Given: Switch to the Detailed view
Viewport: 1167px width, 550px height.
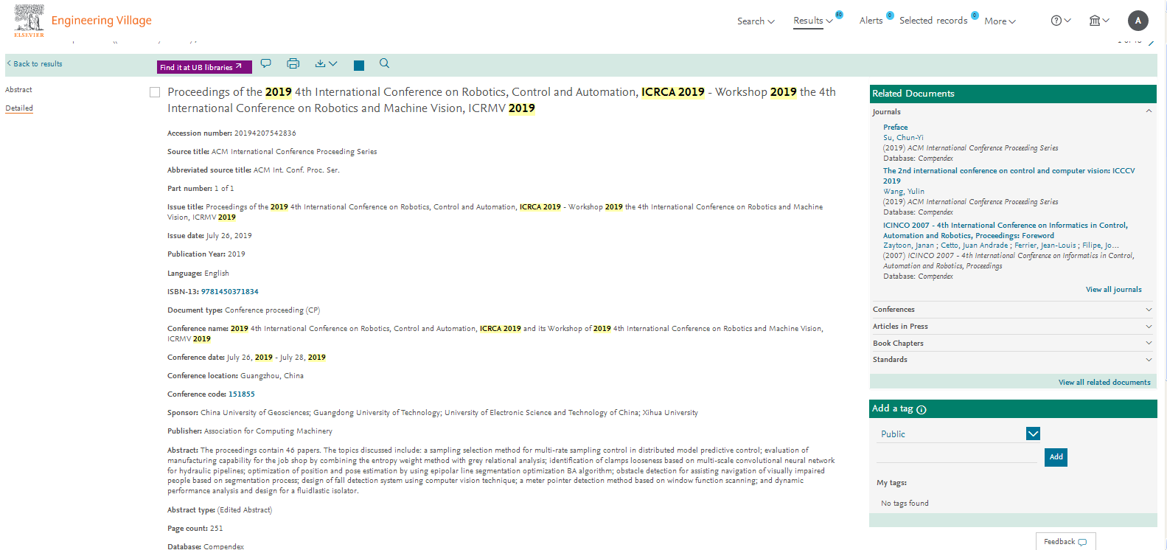Looking at the screenshot, I should click(x=19, y=108).
